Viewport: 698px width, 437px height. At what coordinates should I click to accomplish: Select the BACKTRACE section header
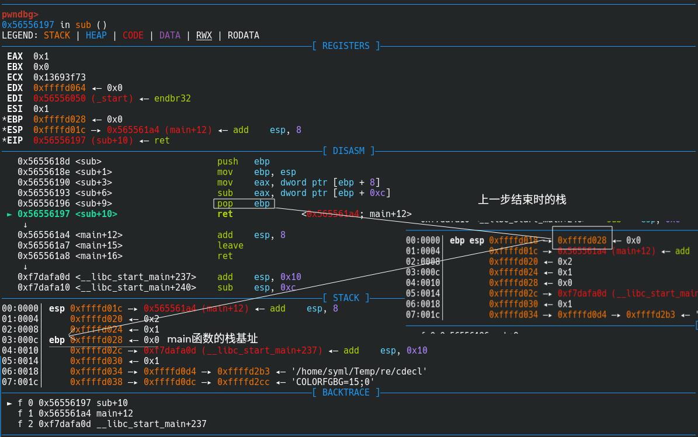pyautogui.click(x=346, y=392)
